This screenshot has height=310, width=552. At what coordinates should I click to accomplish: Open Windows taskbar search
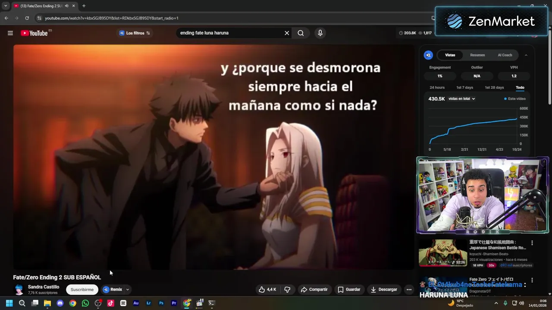[x=22, y=303]
